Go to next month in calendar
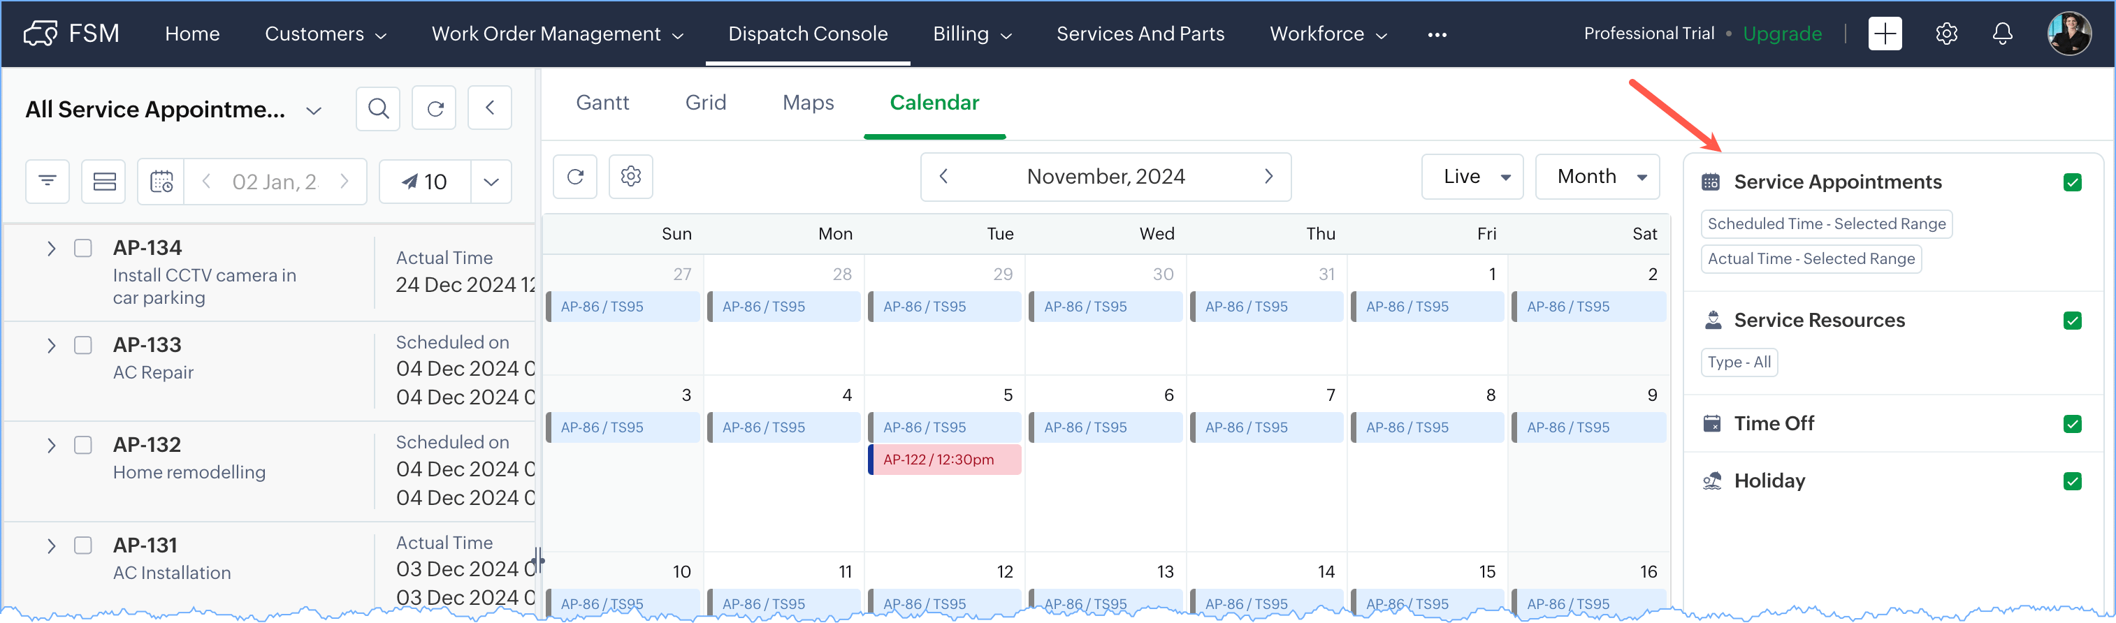Screen dimensions: 2116x623 (x=1268, y=177)
